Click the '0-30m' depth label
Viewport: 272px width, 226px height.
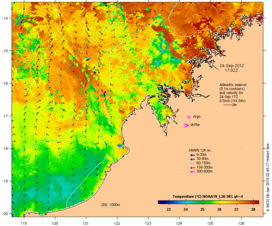click(201, 155)
